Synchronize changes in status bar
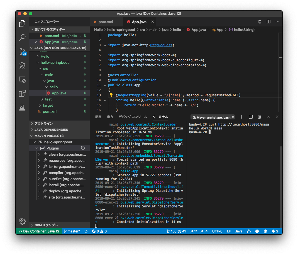This screenshot has height=255, width=298. [86, 231]
